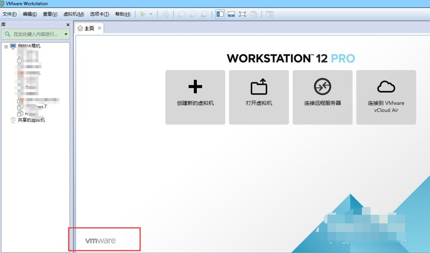Click 连接远程服务器 button
The image size is (430, 253).
pyautogui.click(x=322, y=97)
